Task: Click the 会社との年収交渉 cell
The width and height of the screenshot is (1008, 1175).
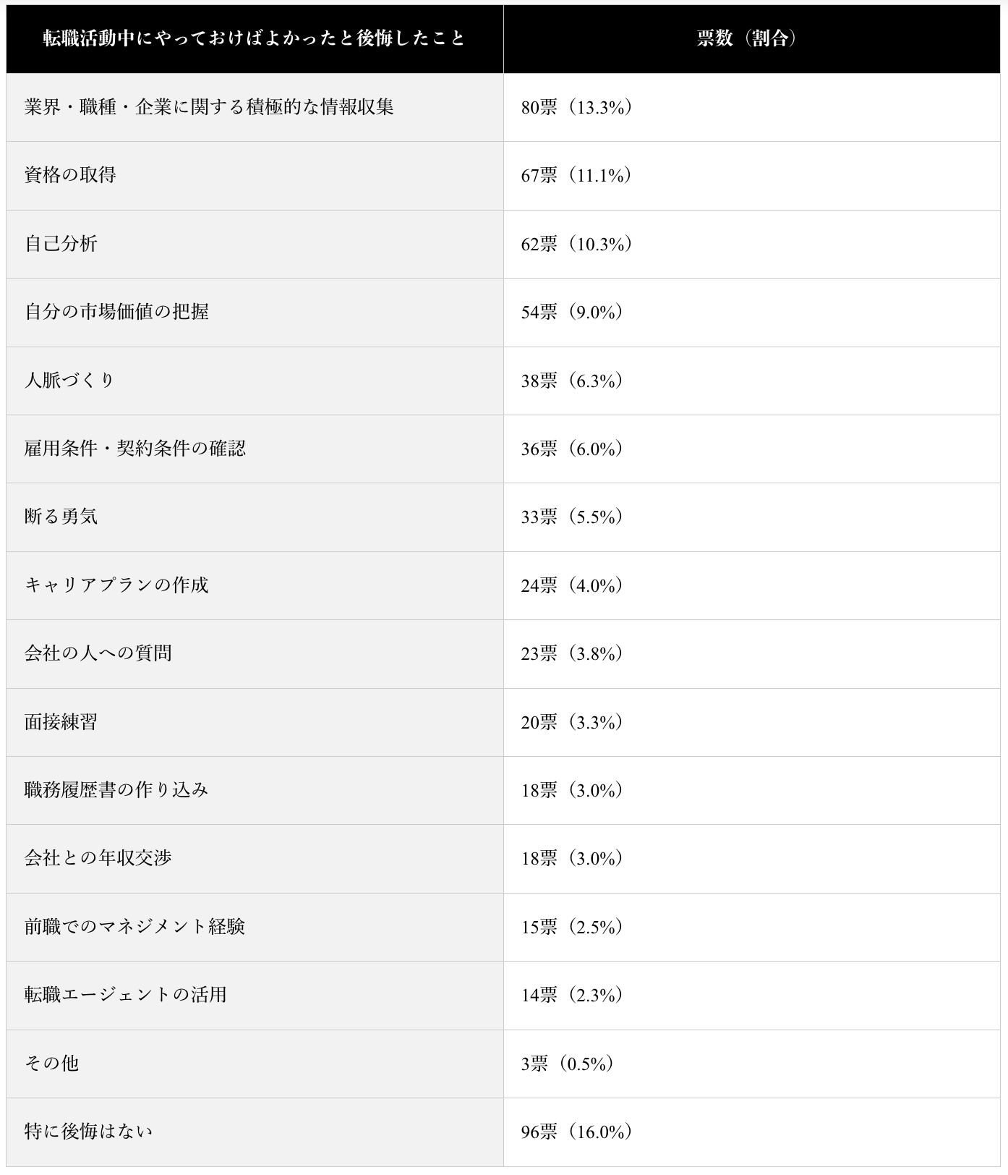Action: (x=98, y=858)
